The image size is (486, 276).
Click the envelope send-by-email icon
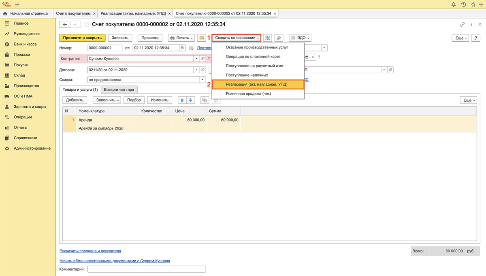tap(202, 38)
